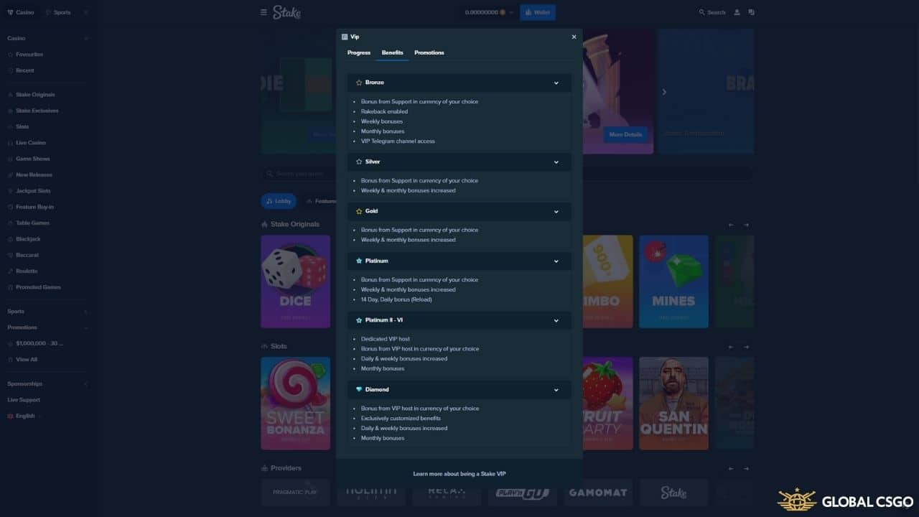Collapse the Platinum II - VI section chevron

(x=556, y=320)
